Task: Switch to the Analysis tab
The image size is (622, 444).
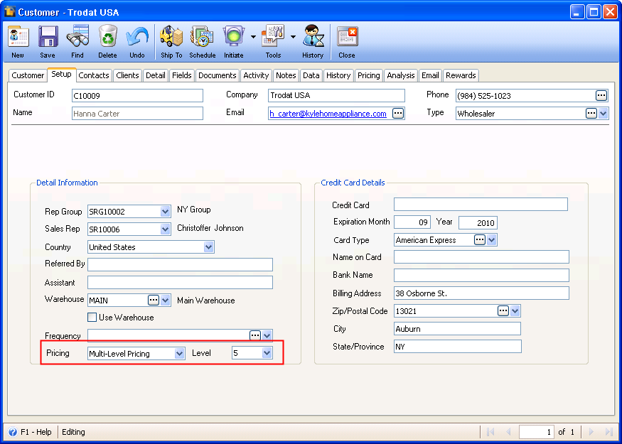Action: (401, 75)
